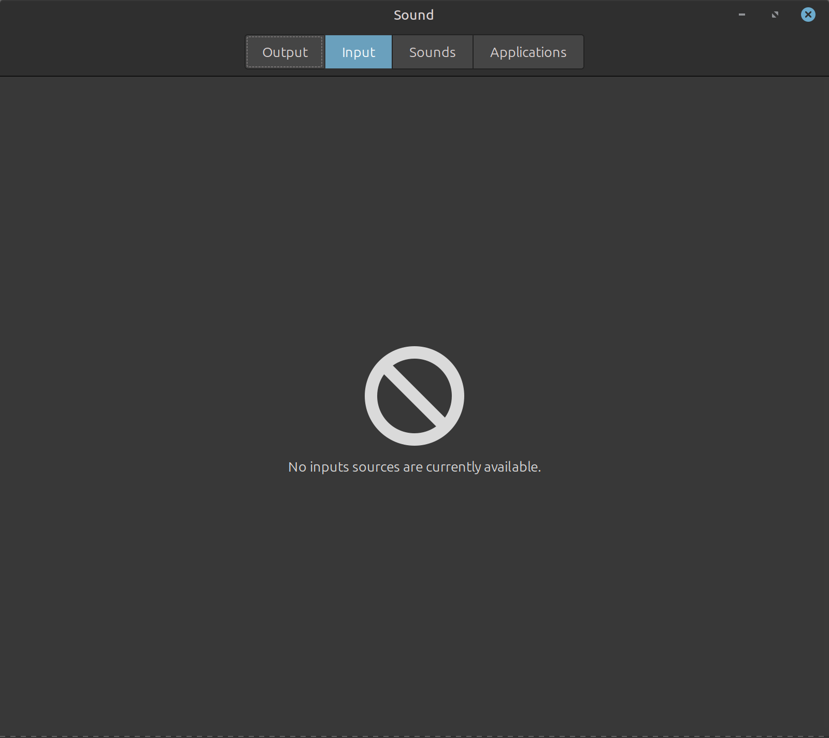829x738 pixels.
Task: Click the no-inputs prohibition icon
Action: [x=414, y=395]
